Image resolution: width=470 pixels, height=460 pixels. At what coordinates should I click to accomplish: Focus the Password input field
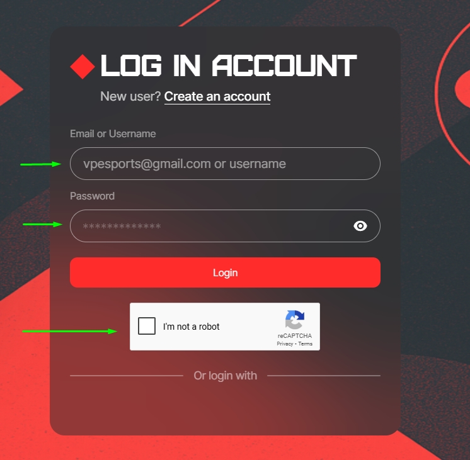(225, 226)
